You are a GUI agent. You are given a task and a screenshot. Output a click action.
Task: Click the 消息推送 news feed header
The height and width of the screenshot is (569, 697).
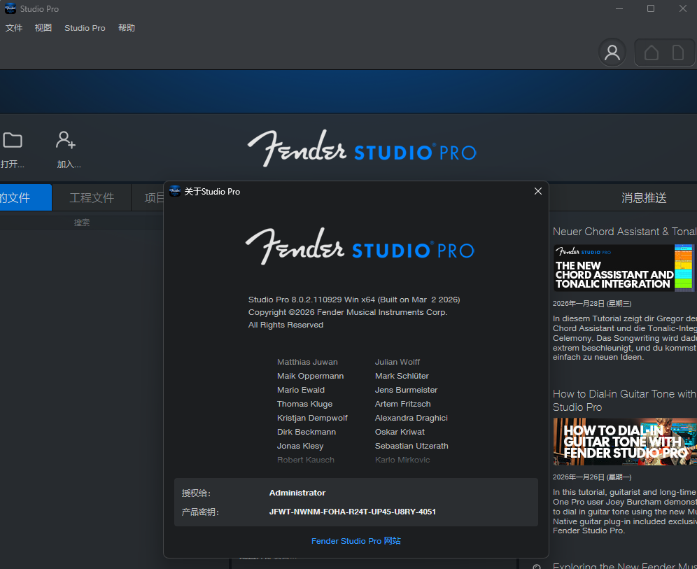644,198
